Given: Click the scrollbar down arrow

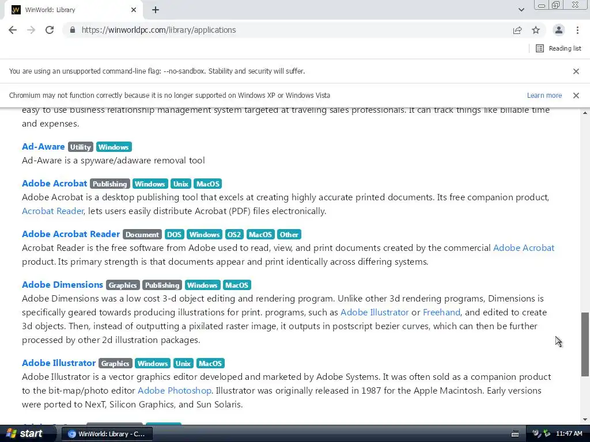Looking at the screenshot, I should tap(585, 420).
